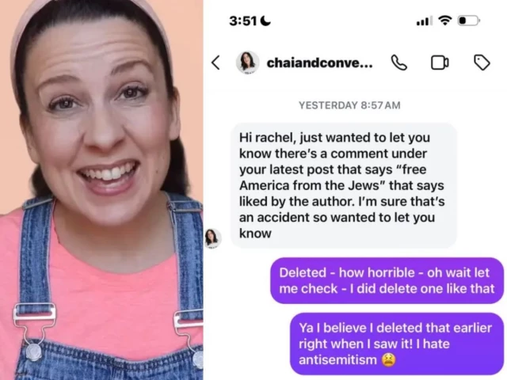Tap small sender avatar beside gray message

(x=213, y=238)
